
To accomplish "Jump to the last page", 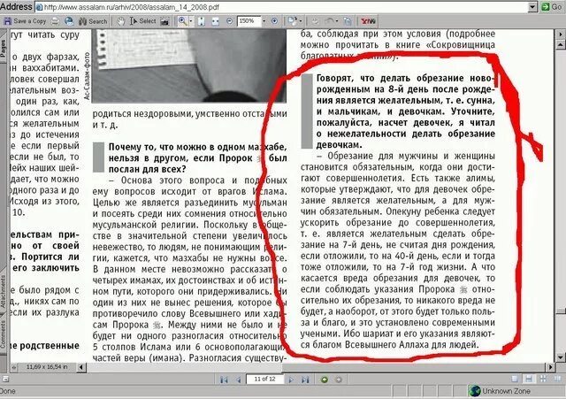I will [x=305, y=380].
